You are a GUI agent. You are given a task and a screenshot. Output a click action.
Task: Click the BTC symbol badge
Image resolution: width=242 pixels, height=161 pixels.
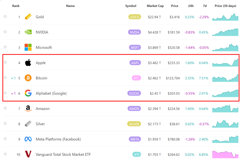tap(136, 78)
